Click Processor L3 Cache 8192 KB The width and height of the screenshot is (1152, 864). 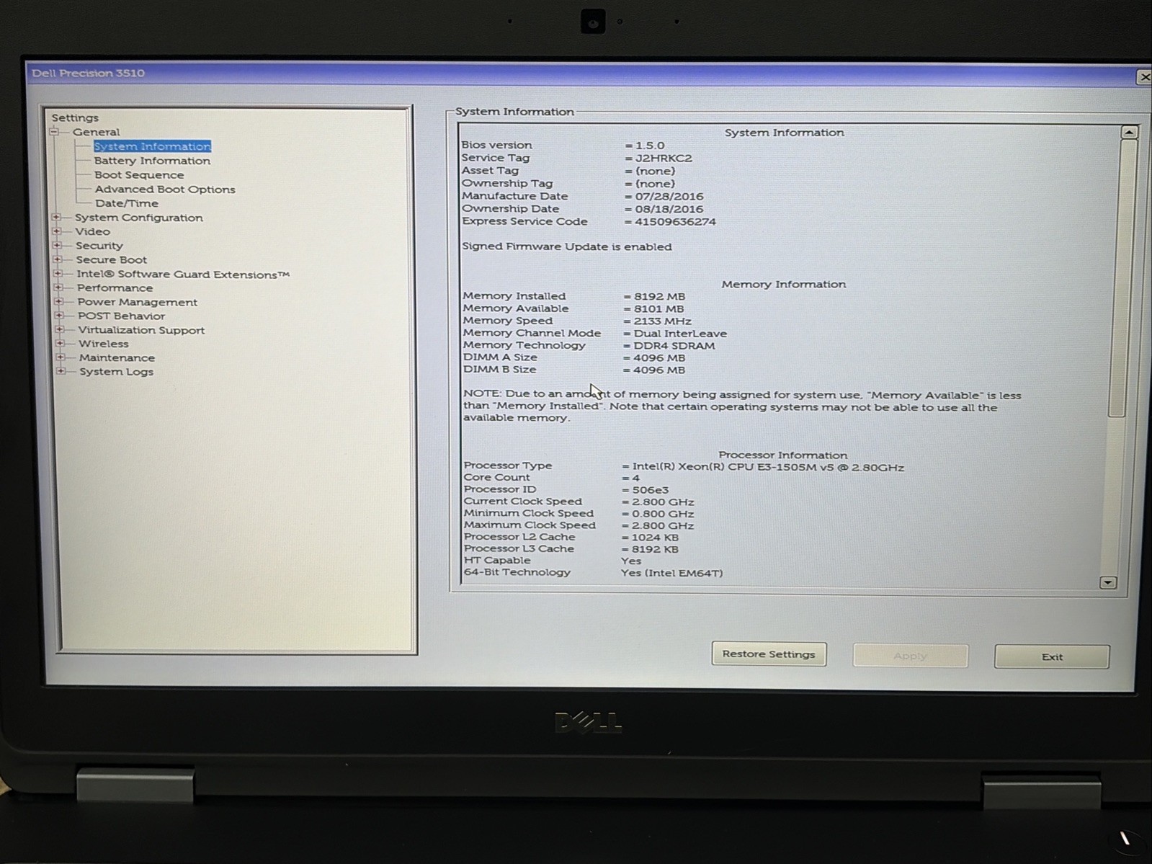pos(655,549)
